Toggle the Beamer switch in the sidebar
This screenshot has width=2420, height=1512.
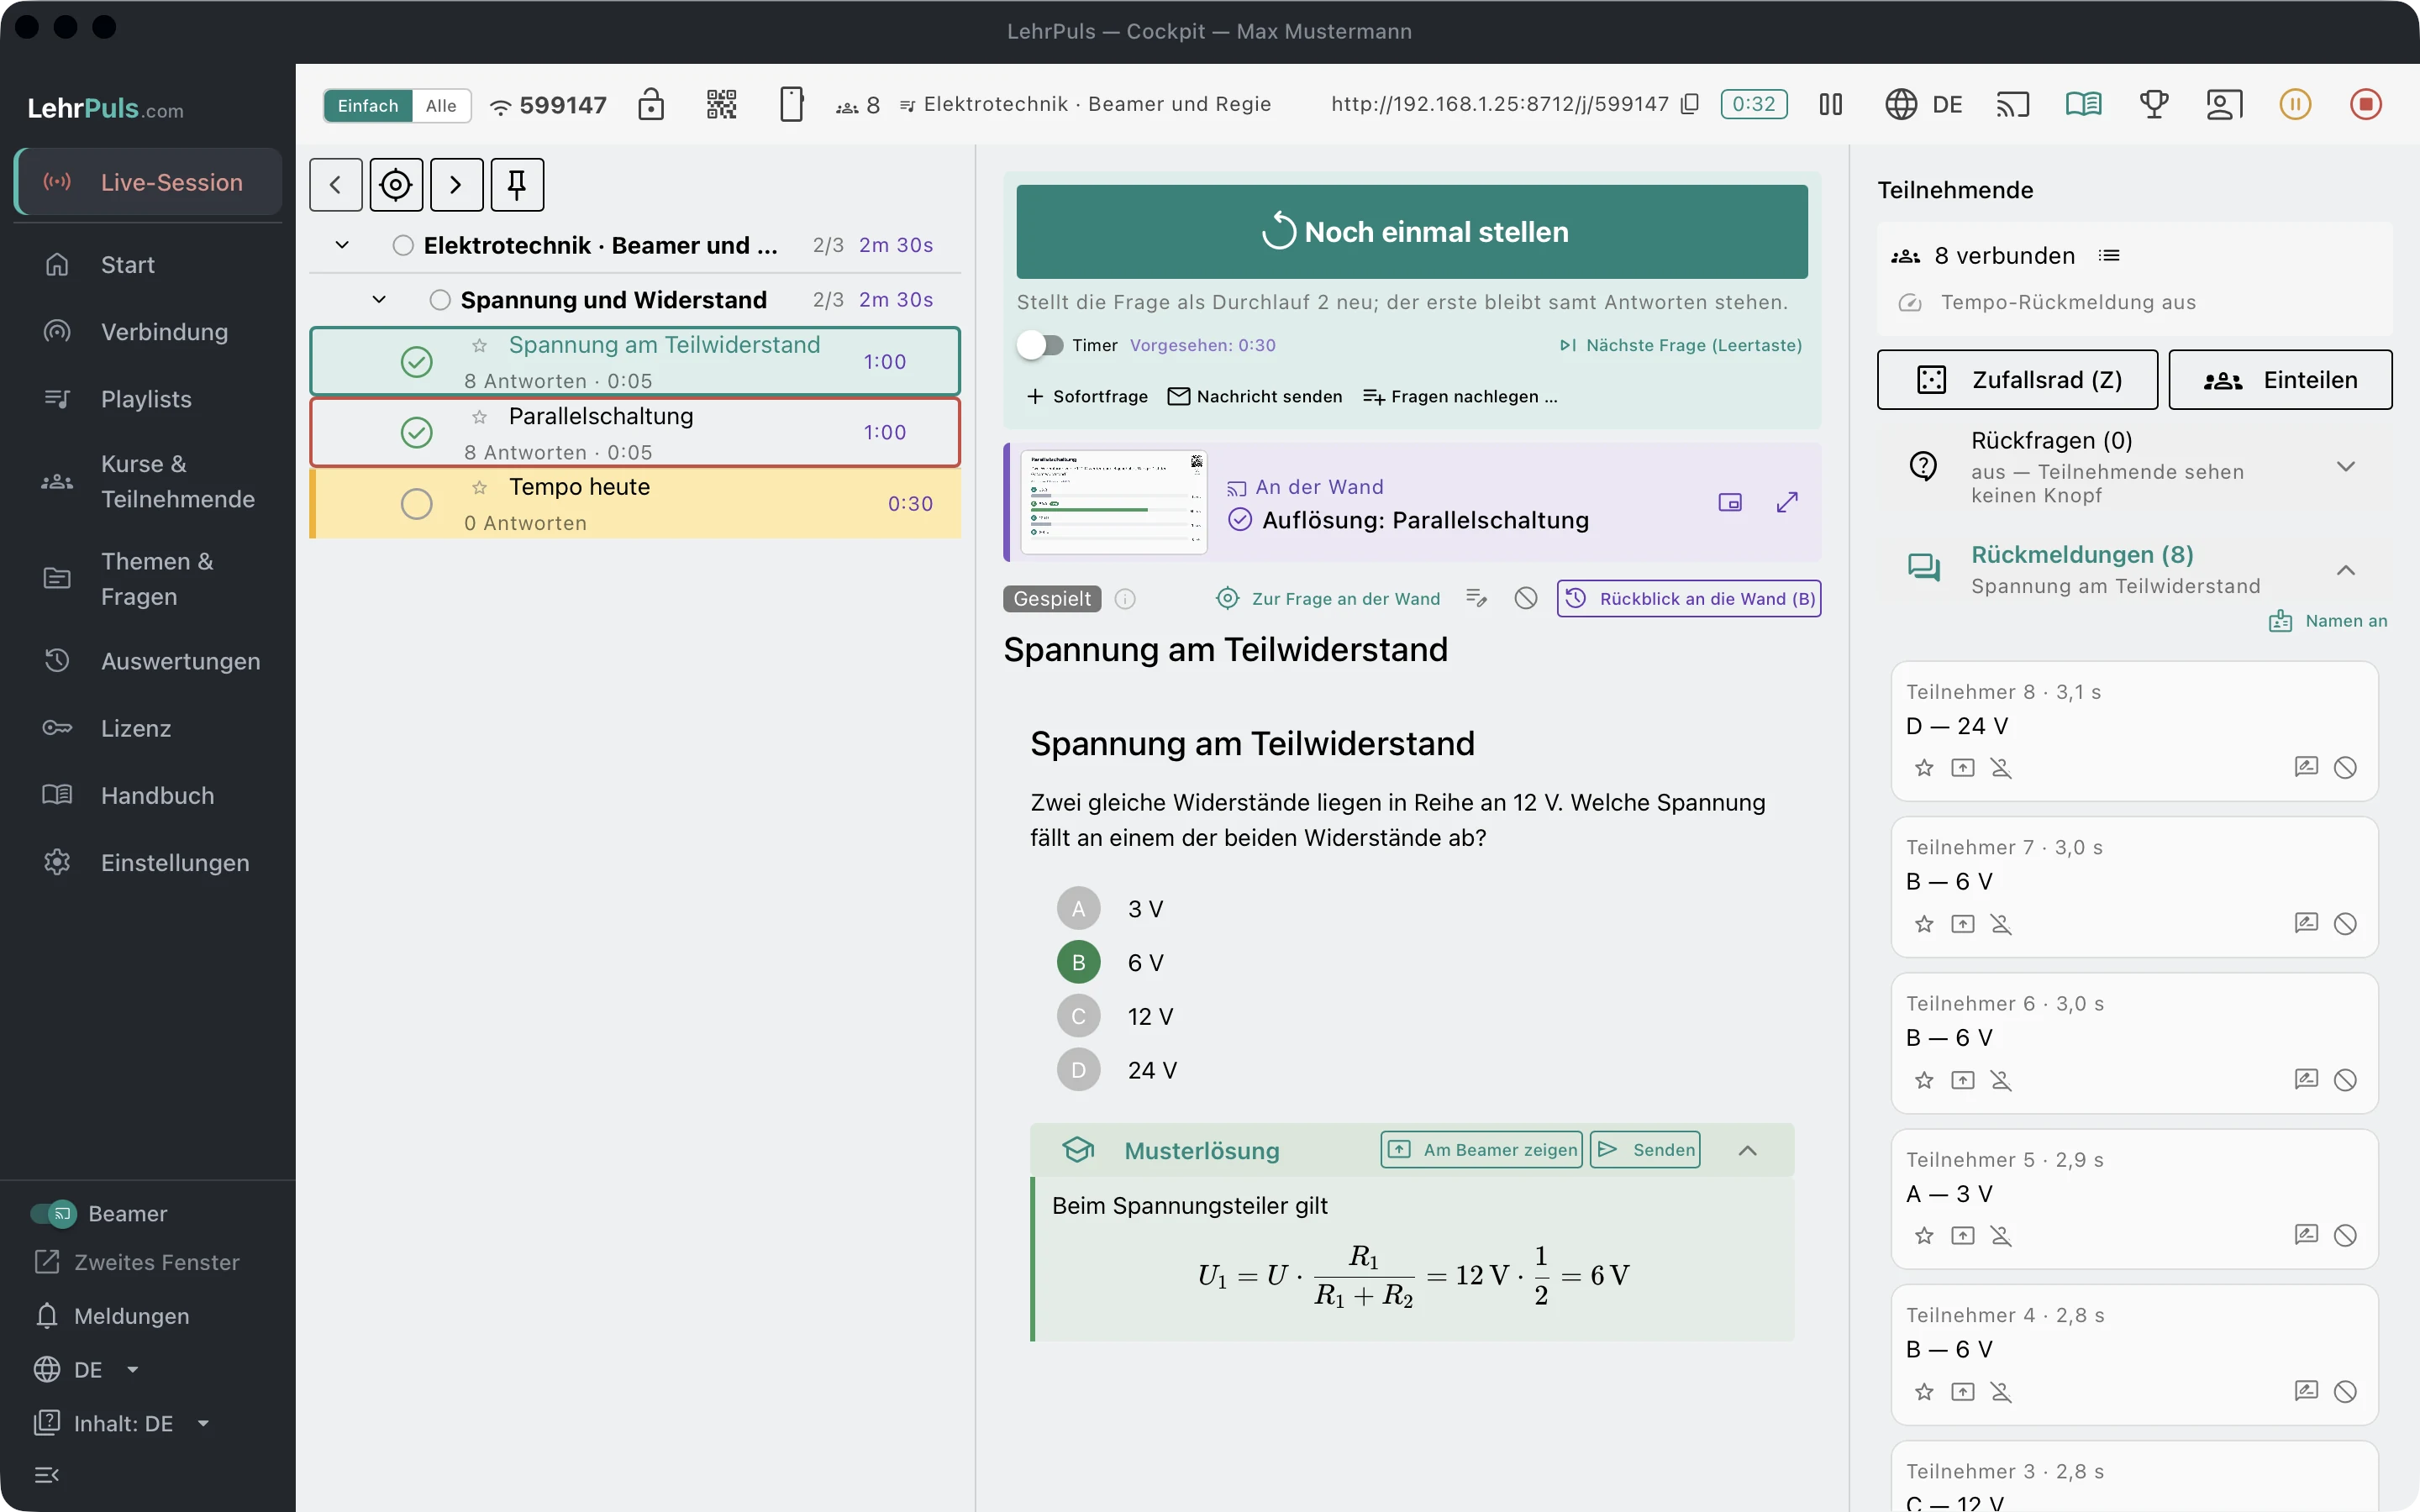click(x=53, y=1213)
